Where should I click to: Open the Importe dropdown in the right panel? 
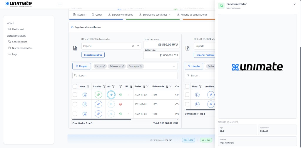pos(204,46)
